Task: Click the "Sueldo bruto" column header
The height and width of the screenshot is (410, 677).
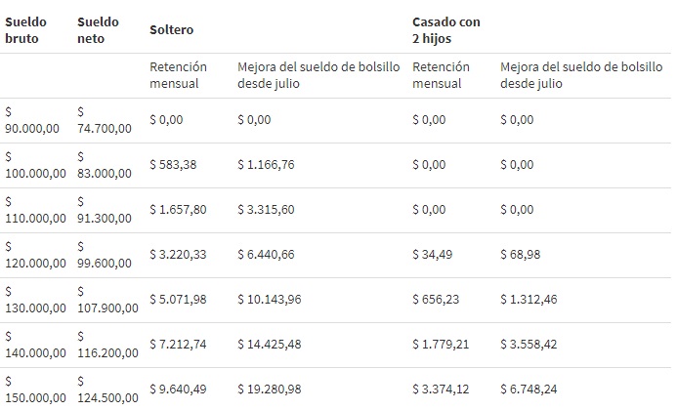Action: (x=26, y=29)
